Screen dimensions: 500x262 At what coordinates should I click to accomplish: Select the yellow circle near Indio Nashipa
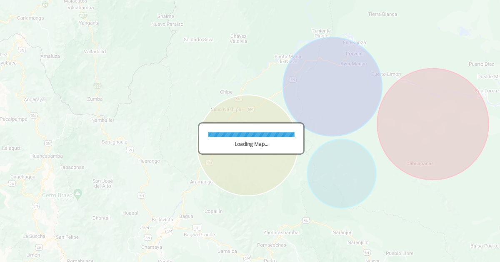point(247,175)
